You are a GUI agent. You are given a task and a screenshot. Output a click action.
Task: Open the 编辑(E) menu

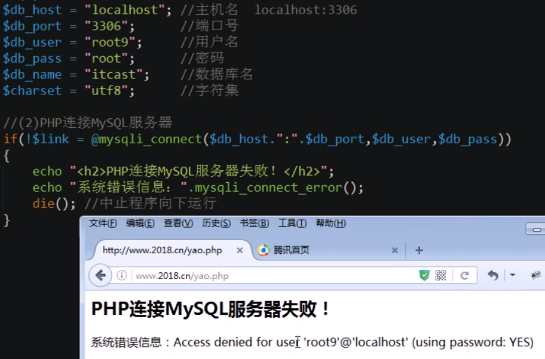click(140, 223)
